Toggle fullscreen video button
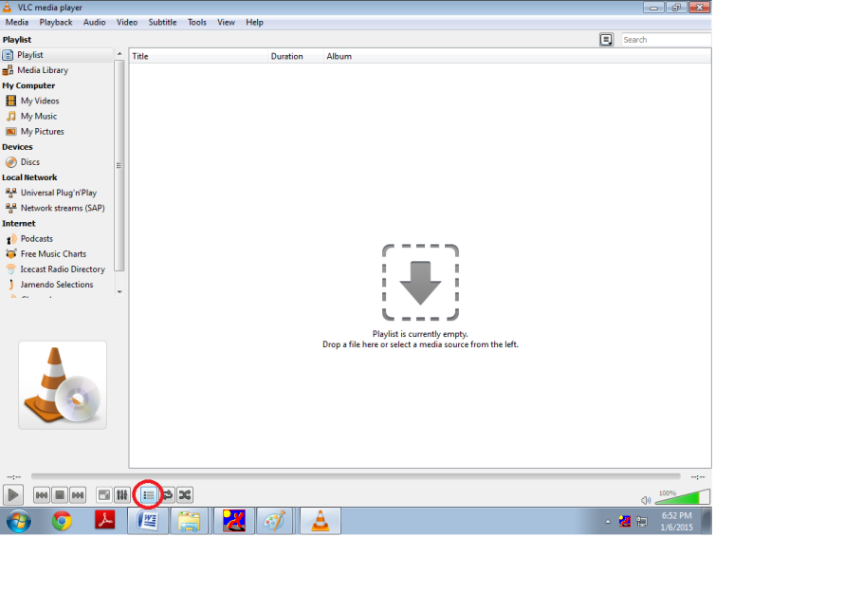 104,495
